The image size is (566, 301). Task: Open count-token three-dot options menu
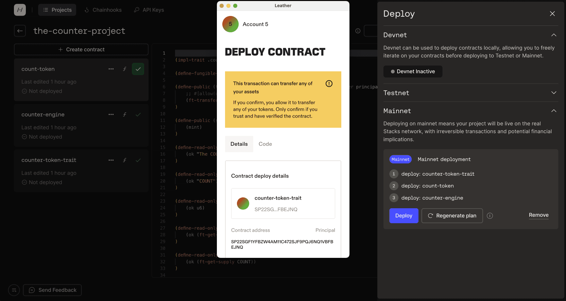point(111,69)
